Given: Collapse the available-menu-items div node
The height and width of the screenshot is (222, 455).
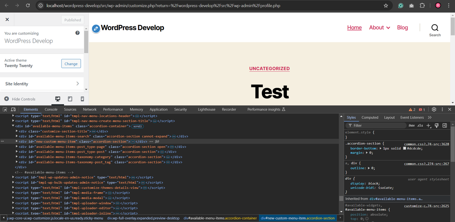Looking at the screenshot, I should pyautogui.click(x=13, y=126).
